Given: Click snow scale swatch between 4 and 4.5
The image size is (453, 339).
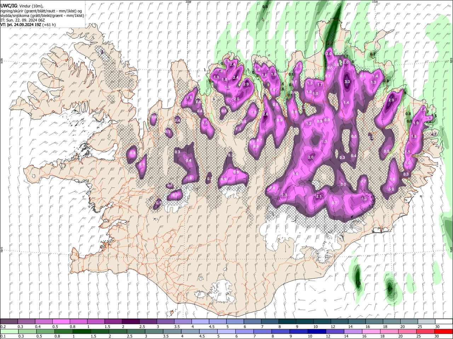Looking at the screenshot, I should point(200,321).
